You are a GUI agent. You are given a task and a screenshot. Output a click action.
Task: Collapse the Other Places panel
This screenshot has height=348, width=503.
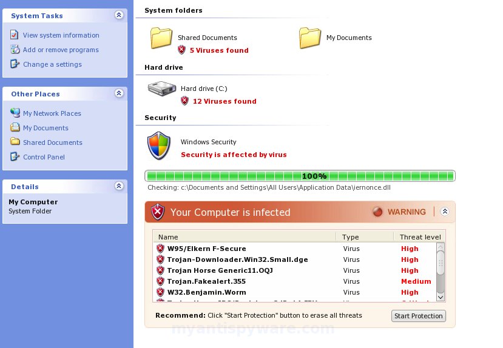coord(119,93)
